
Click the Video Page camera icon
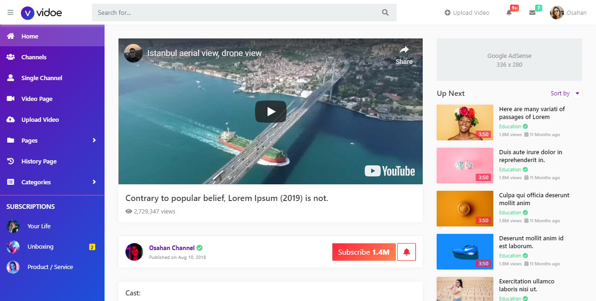coord(11,99)
